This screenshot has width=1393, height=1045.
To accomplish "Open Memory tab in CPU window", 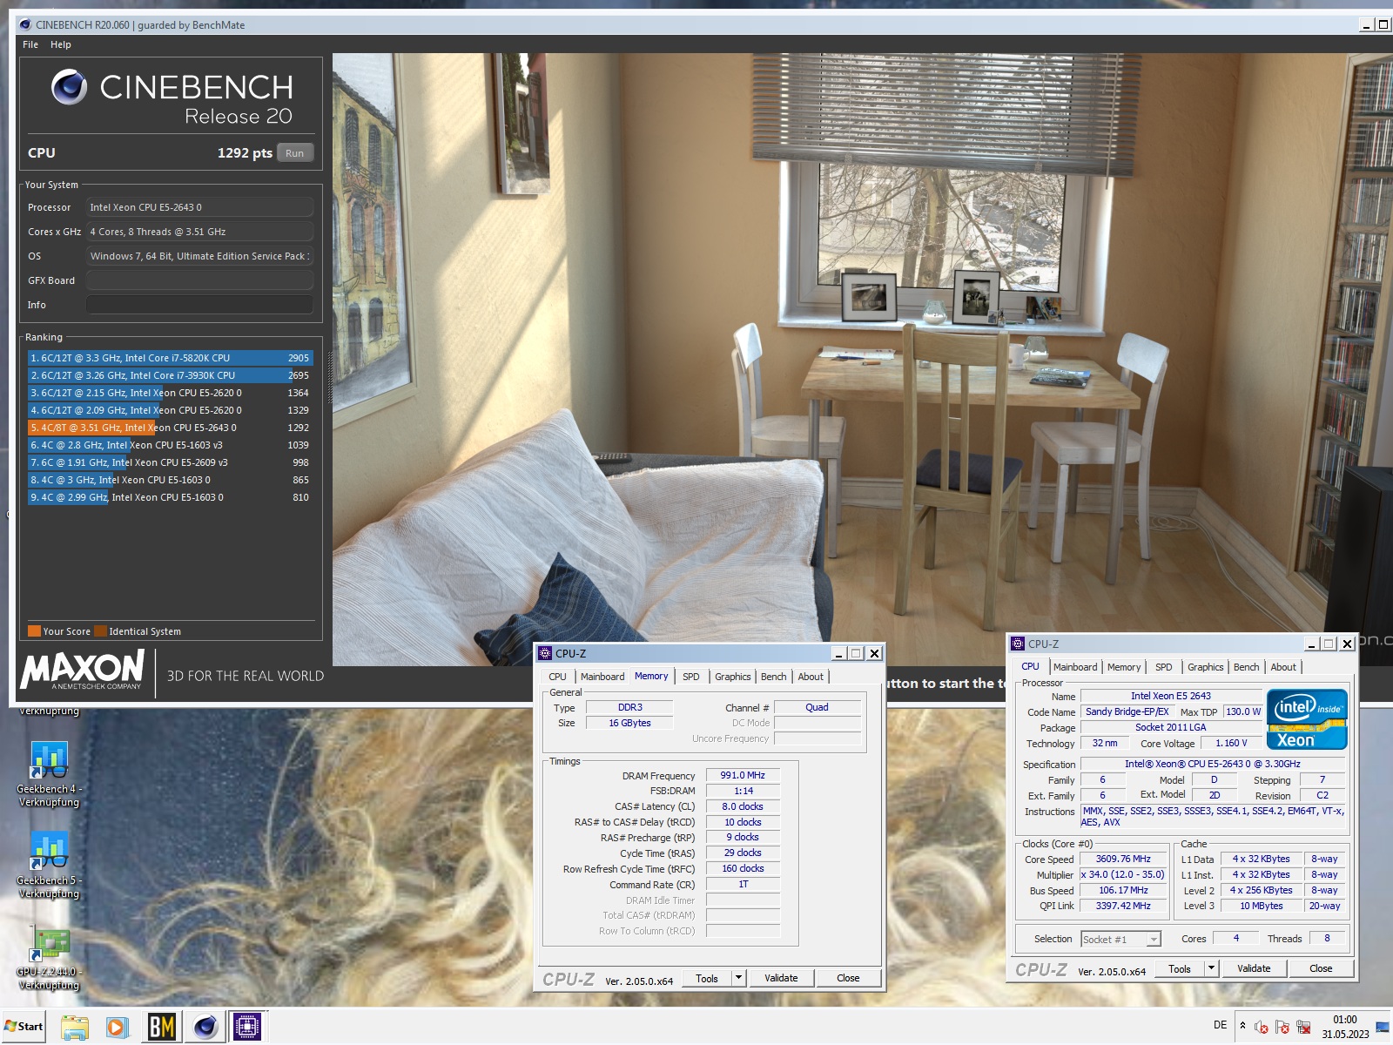I will pyautogui.click(x=1124, y=667).
